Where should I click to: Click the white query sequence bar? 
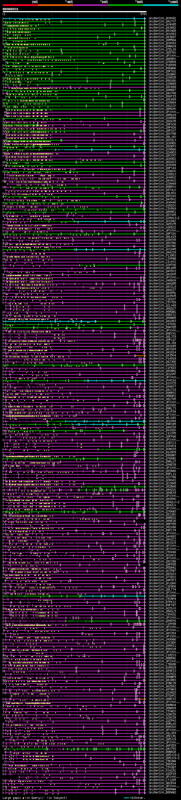(x=75, y=12)
